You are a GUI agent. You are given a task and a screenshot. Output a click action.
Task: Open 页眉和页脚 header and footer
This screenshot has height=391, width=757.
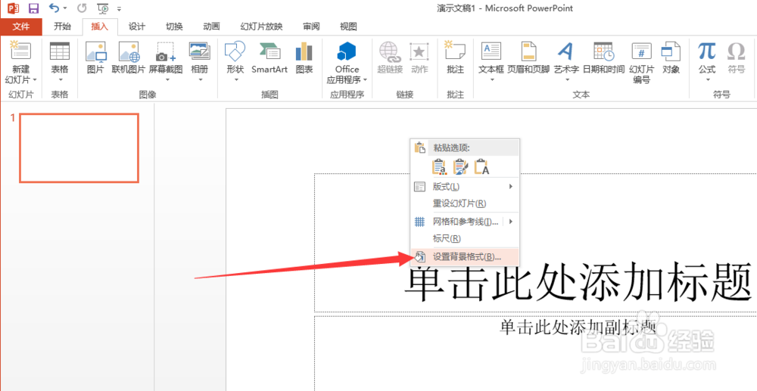528,57
